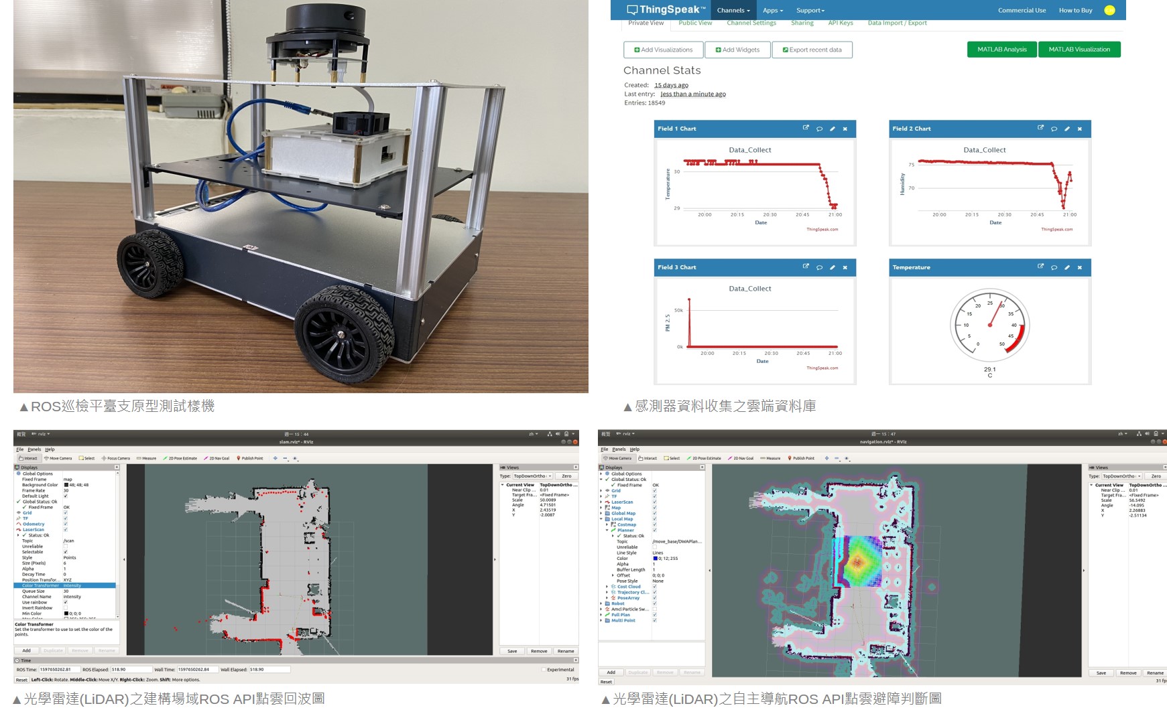Select Focus Camera tool in slam RViz toolbar
Viewport: 1167px width, 716px height.
pos(115,458)
